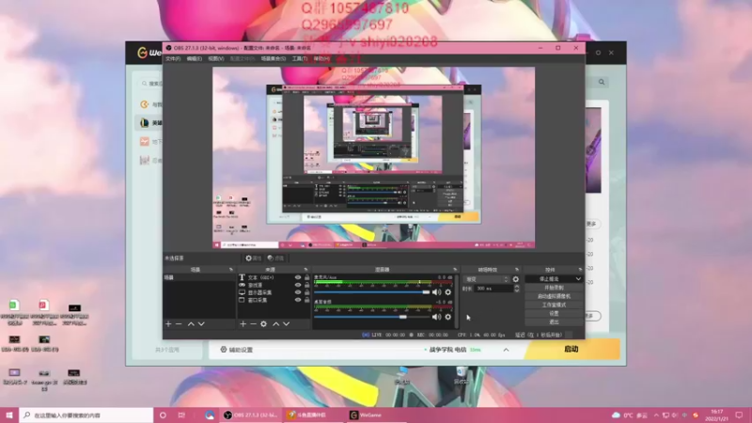Image resolution: width=752 pixels, height=423 pixels.
Task: Pop out the Audio Mixer dock panel
Action: pos(455,270)
